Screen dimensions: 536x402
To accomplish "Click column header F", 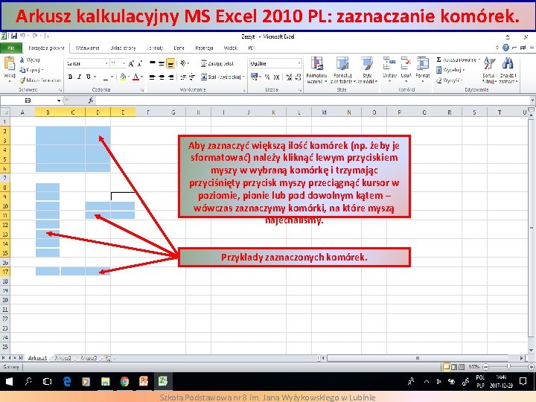I will [148, 112].
